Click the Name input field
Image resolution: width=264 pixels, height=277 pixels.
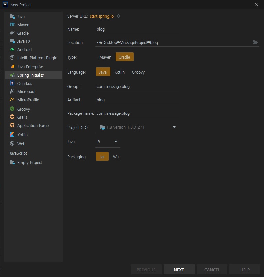(137, 29)
